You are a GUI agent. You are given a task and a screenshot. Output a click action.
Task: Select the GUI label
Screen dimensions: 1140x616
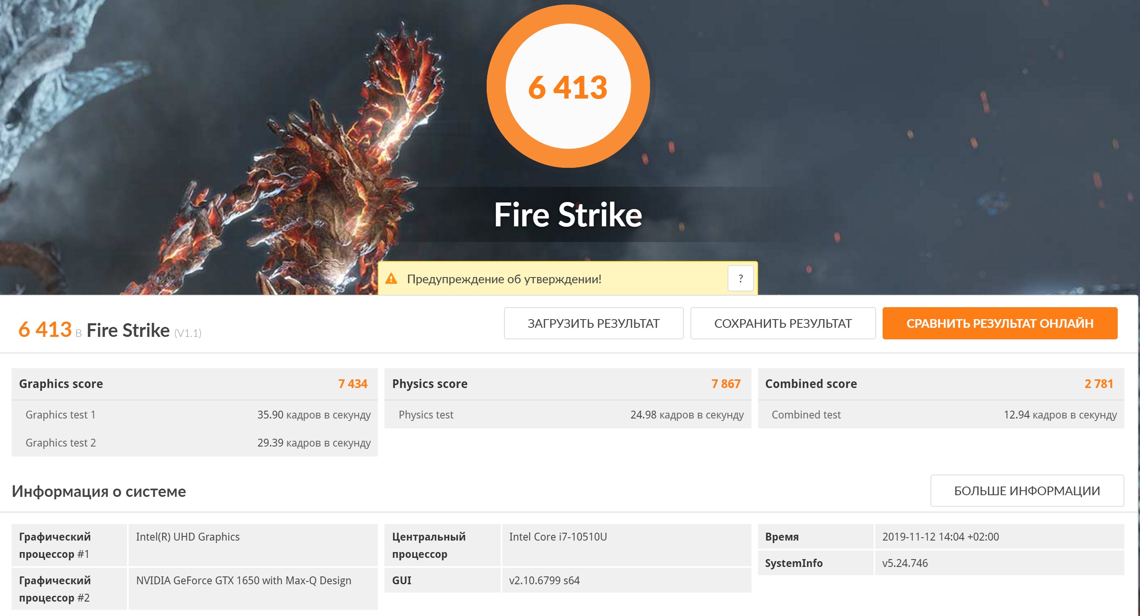point(402,581)
